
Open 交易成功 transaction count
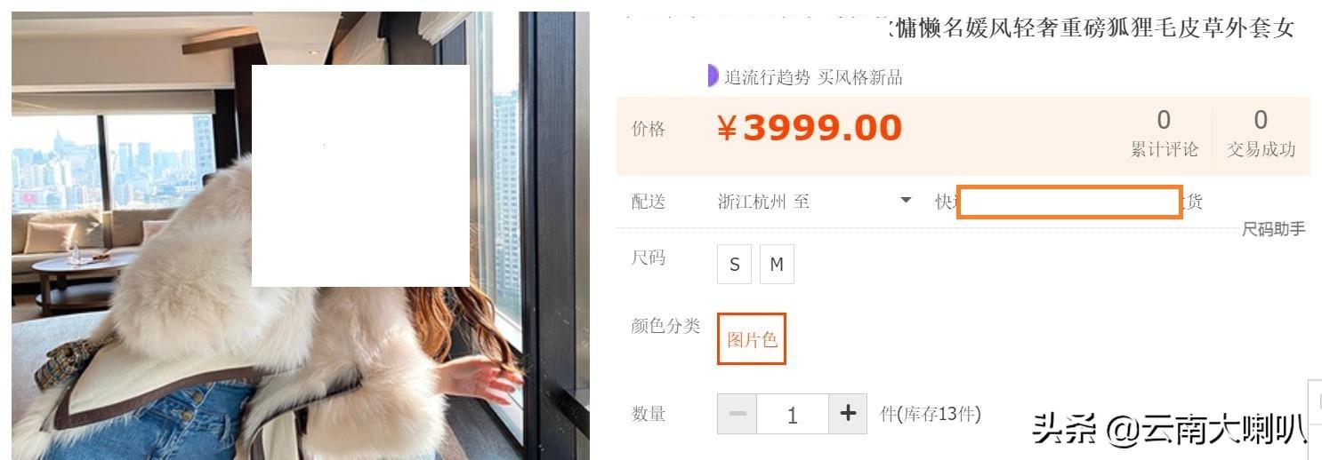1261,134
